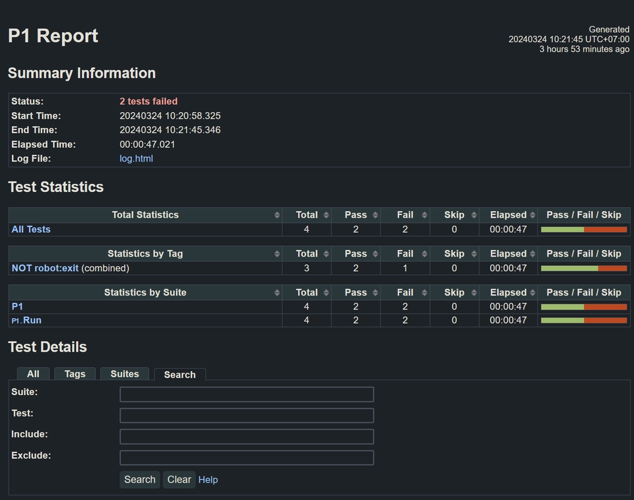The image size is (634, 500).
Task: Open the All Tests statistics link
Action: pyautogui.click(x=31, y=230)
